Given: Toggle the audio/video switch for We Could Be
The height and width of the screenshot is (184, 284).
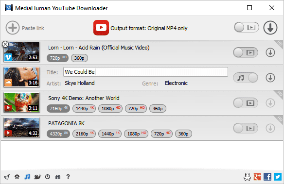Looking at the screenshot, I should pos(246,78).
